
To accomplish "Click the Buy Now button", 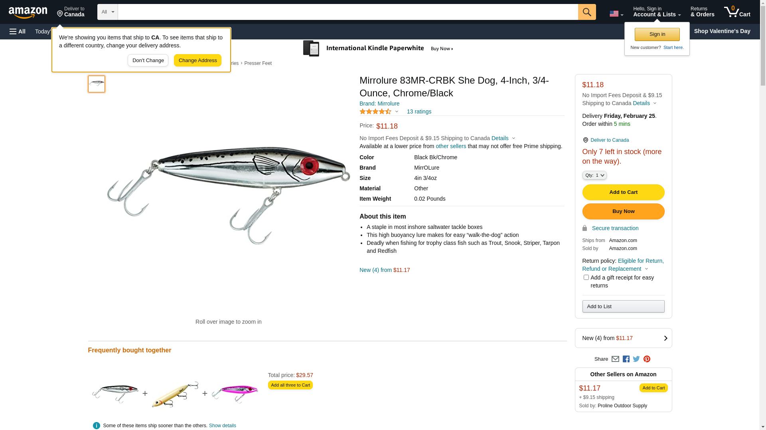I will tap(623, 211).
